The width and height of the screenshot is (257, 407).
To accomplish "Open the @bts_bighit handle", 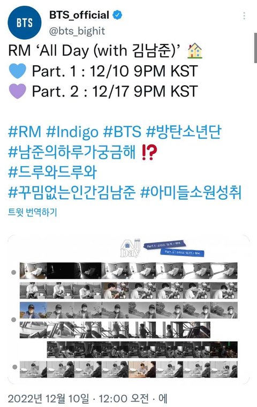I will [x=77, y=31].
